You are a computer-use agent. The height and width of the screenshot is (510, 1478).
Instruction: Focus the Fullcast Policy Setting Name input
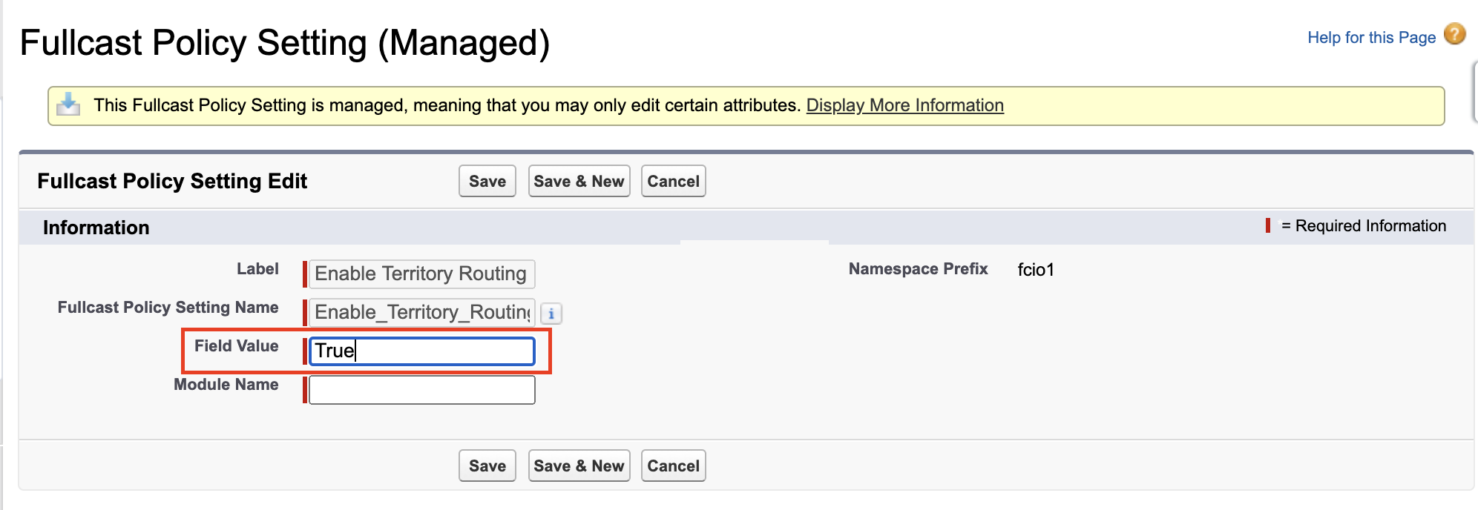click(x=421, y=312)
